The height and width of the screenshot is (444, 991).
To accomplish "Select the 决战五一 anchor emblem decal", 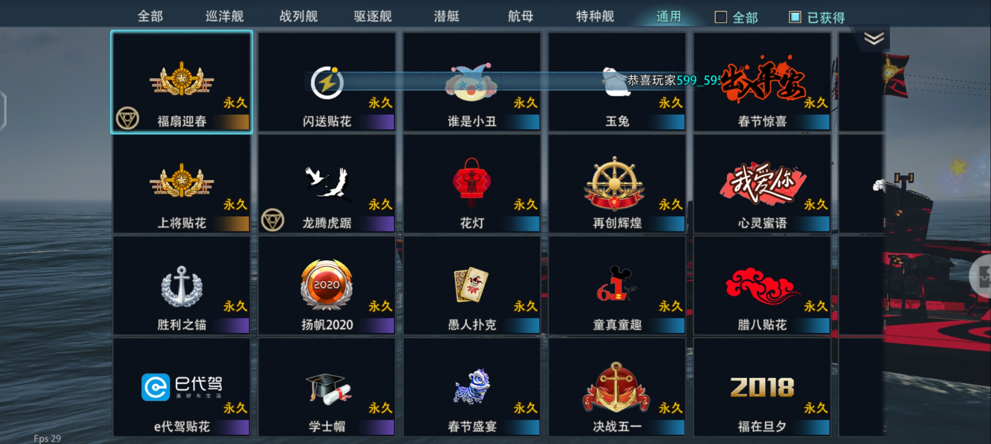I will pyautogui.click(x=617, y=387).
